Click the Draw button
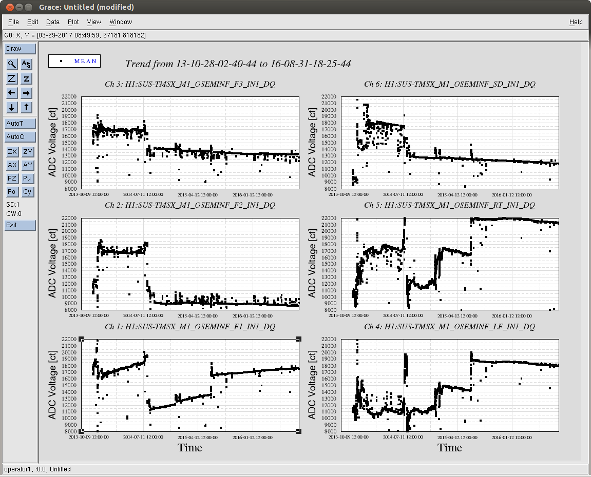 click(20, 49)
